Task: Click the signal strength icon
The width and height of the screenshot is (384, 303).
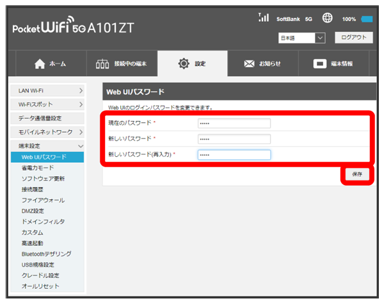Action: pos(263,18)
